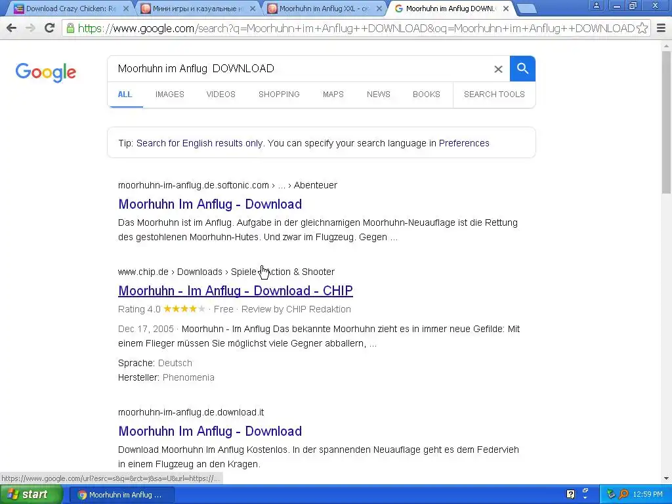Open download.it 'Moorhuhn Im Anflug - Download' result

[x=210, y=431]
